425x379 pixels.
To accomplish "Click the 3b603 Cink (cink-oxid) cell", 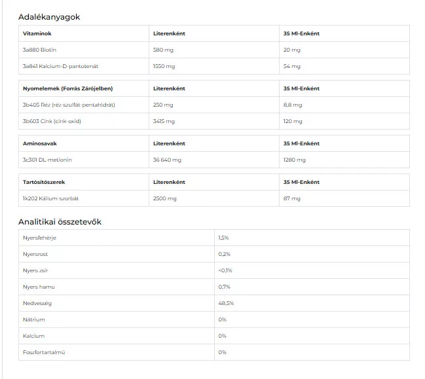I will pos(52,121).
